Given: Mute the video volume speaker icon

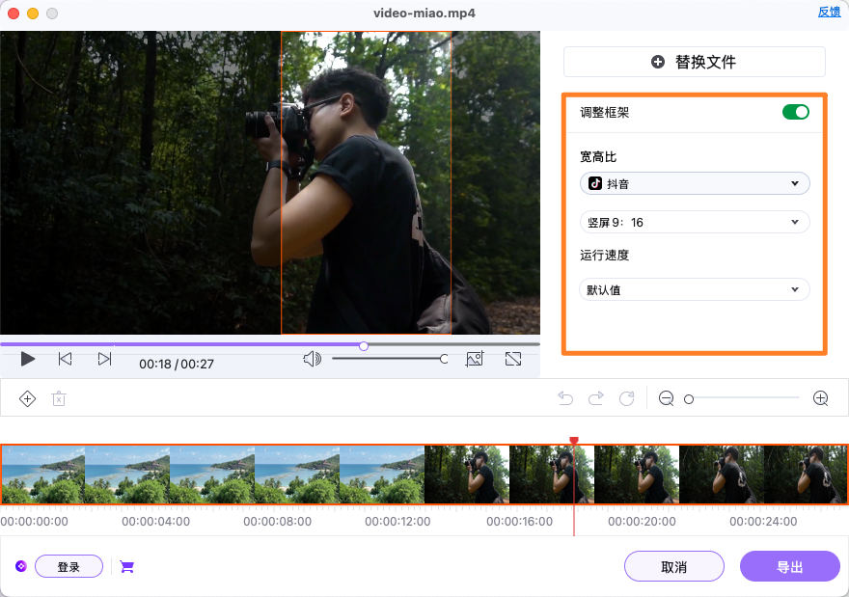Looking at the screenshot, I should click(x=311, y=358).
